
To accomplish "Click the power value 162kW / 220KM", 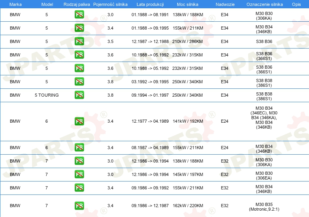I will (x=188, y=206).
